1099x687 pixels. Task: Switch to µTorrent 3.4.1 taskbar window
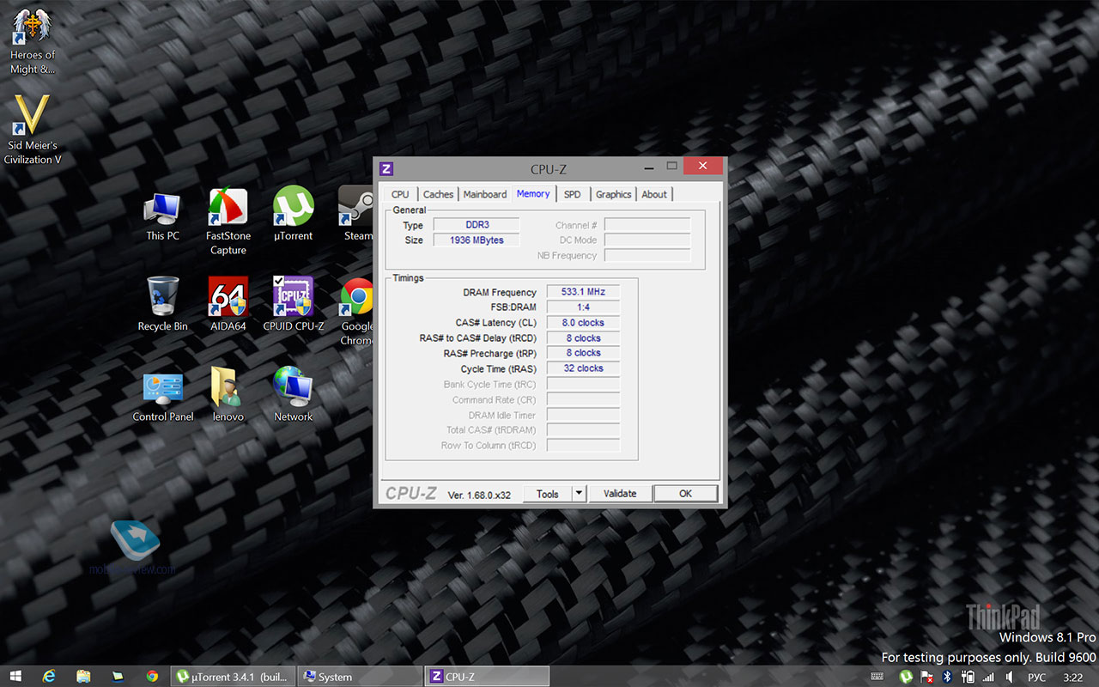coord(234,677)
